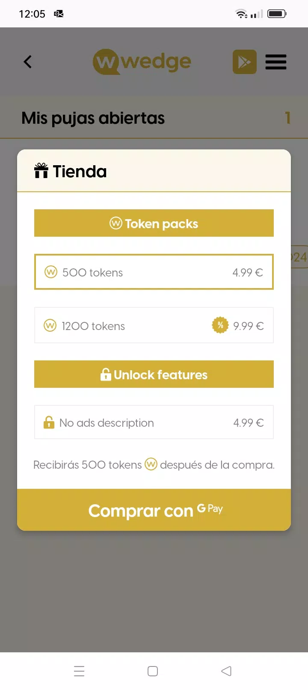
Task: Tap the back arrow icon
Action: pyautogui.click(x=28, y=62)
